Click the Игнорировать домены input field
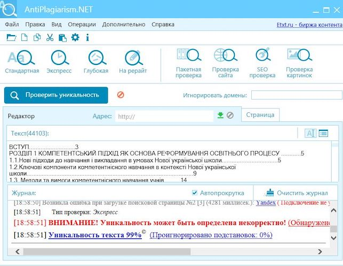343x266 pixels. click(x=297, y=95)
